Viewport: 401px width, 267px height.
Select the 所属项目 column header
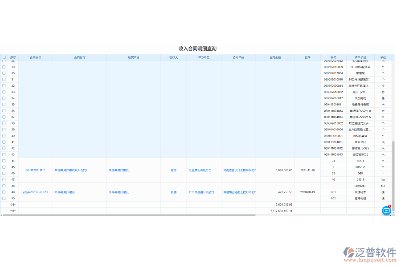[134, 57]
